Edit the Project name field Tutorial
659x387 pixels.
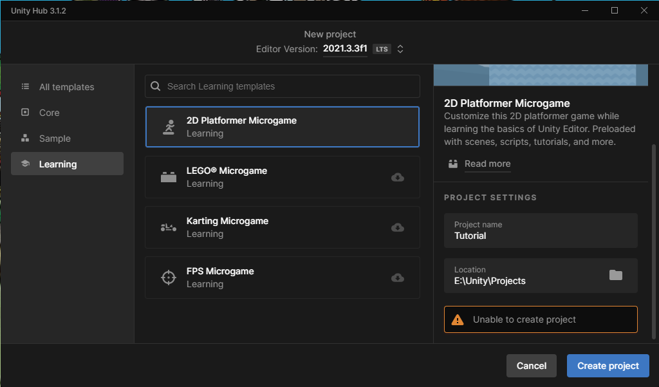coord(541,236)
